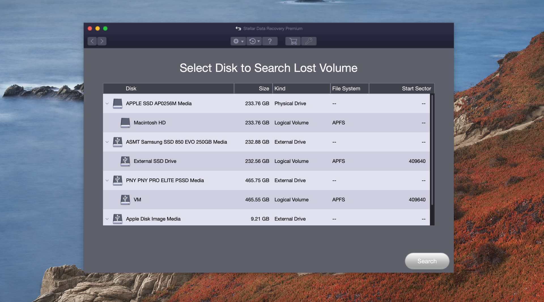The width and height of the screenshot is (544, 302).
Task: Sort by the Start Sector column header
Action: coord(401,89)
